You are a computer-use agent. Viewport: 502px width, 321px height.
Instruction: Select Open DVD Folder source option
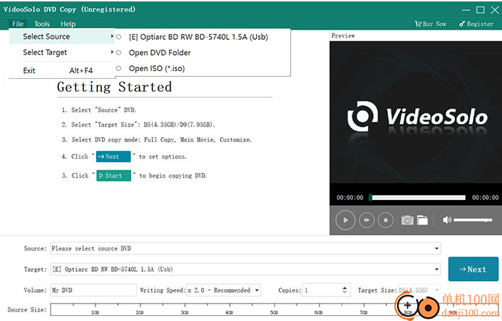tap(203, 53)
